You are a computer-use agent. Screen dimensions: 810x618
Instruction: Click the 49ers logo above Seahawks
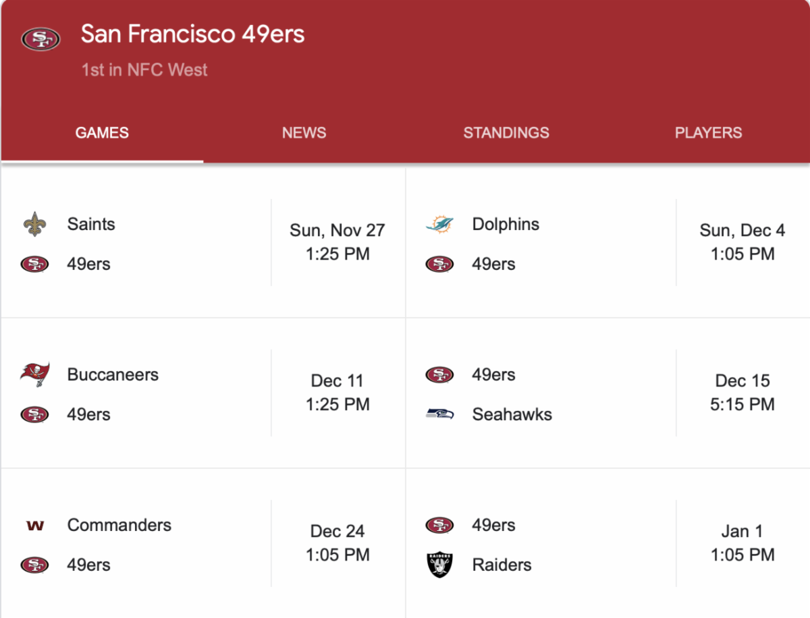[439, 374]
